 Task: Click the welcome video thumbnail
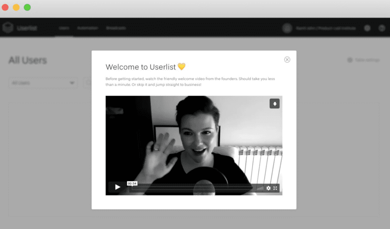(194, 138)
